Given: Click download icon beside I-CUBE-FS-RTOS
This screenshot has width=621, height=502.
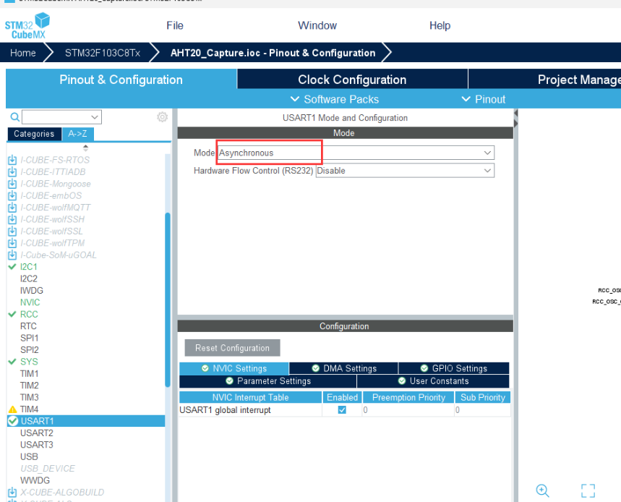Looking at the screenshot, I should [12, 160].
